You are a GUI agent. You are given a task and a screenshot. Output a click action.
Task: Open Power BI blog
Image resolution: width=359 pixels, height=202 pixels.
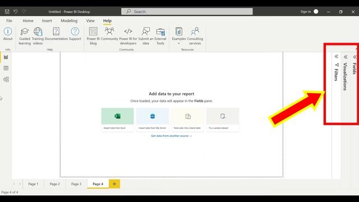(93, 36)
